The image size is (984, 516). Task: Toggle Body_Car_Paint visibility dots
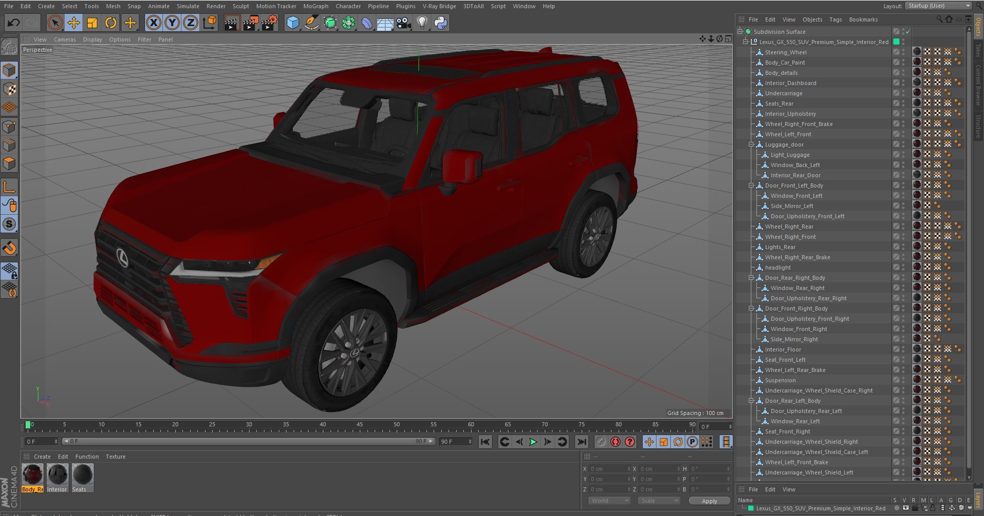pyautogui.click(x=904, y=63)
